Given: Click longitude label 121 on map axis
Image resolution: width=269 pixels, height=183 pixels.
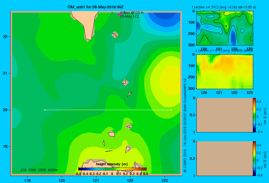Looking at the screenshot, I should (96, 180).
